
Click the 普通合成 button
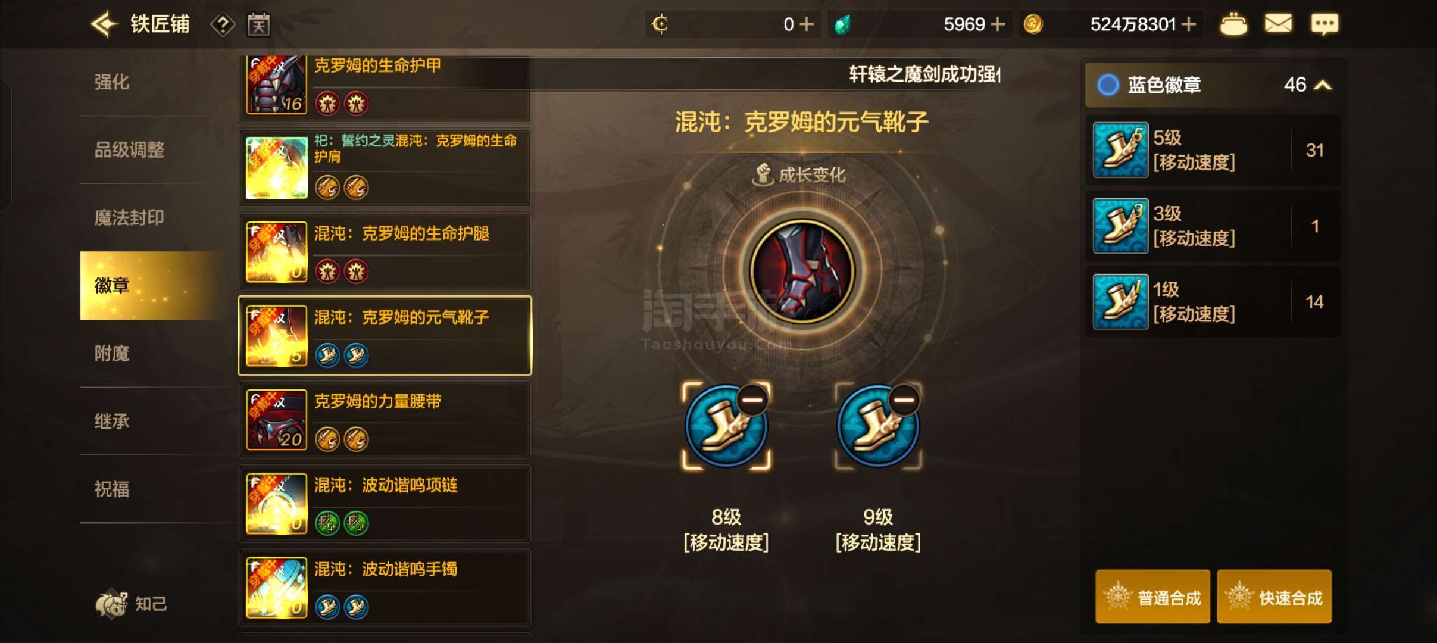coord(1153,597)
